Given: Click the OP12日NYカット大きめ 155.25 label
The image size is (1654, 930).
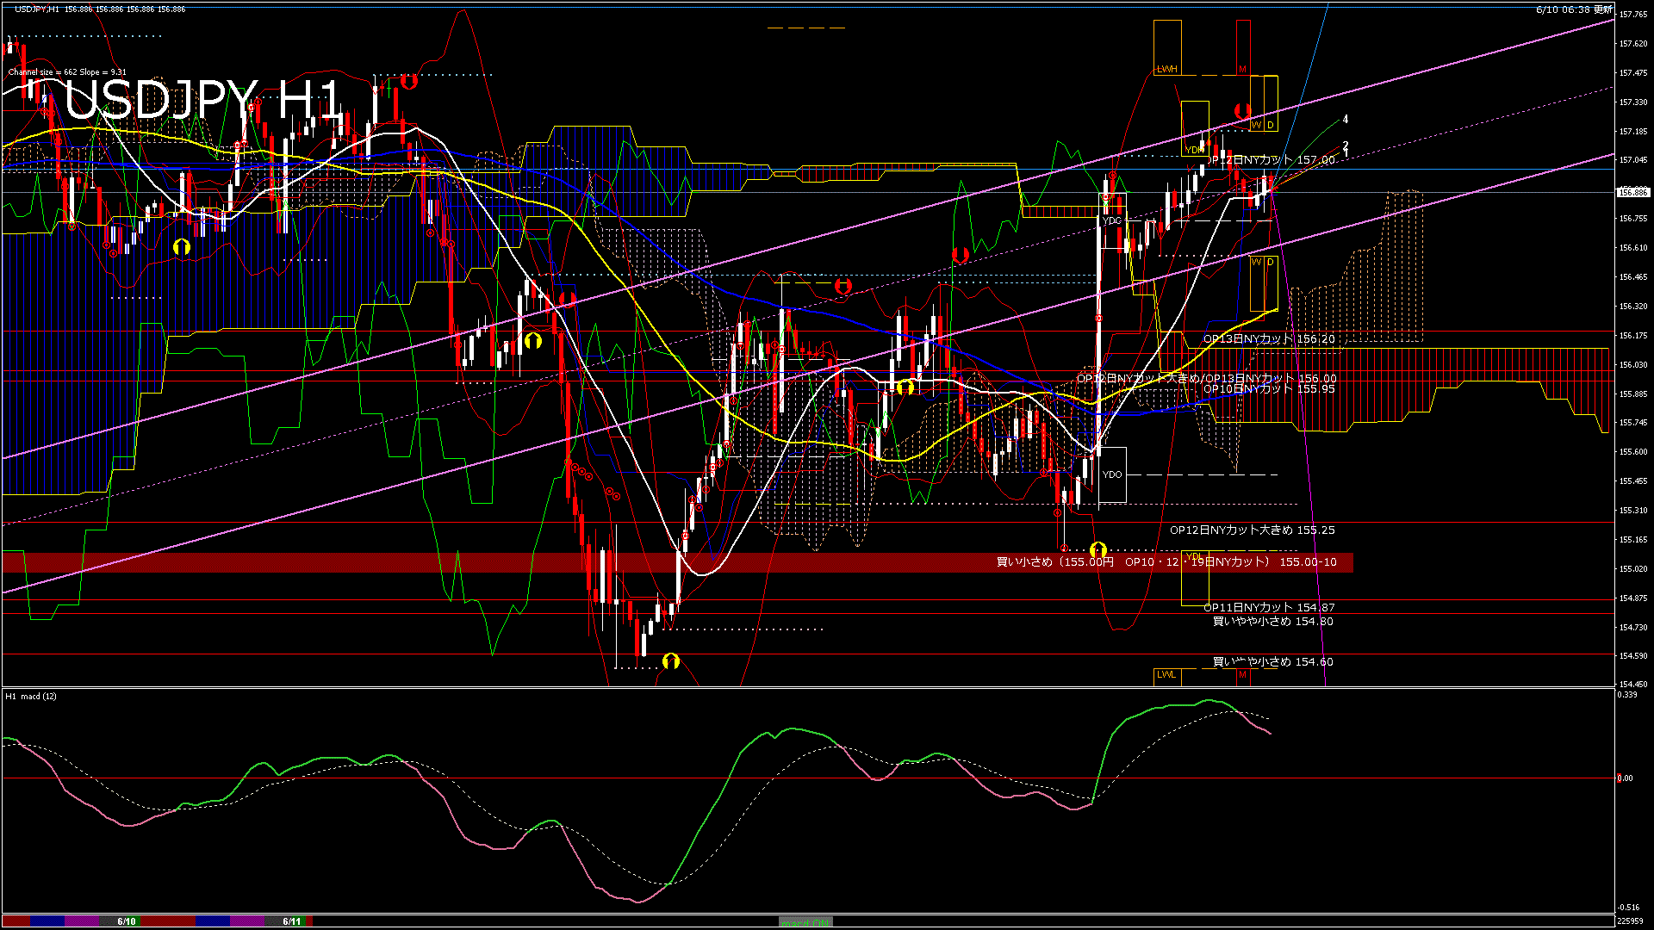Looking at the screenshot, I should (x=1252, y=530).
